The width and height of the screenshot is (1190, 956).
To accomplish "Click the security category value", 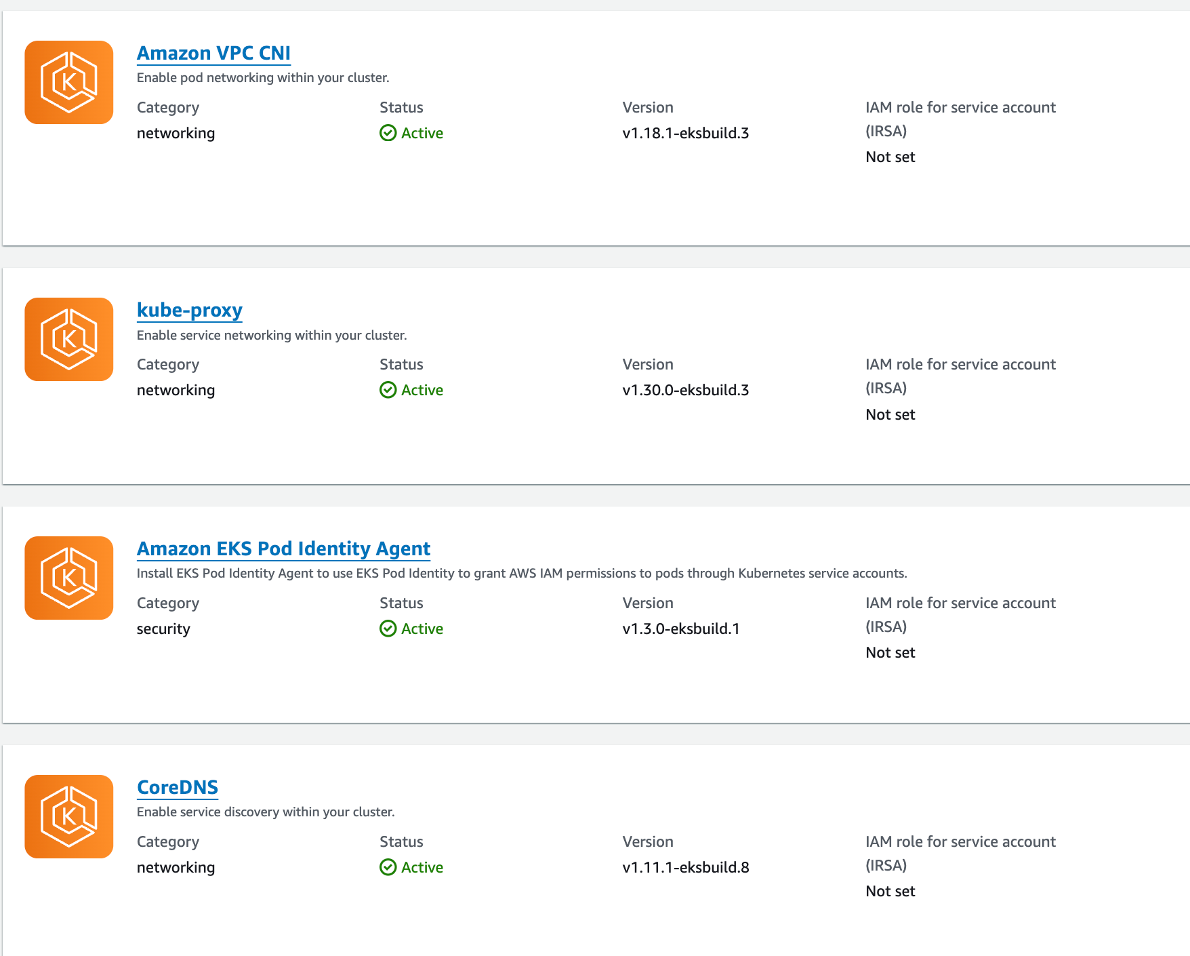I will coord(163,629).
